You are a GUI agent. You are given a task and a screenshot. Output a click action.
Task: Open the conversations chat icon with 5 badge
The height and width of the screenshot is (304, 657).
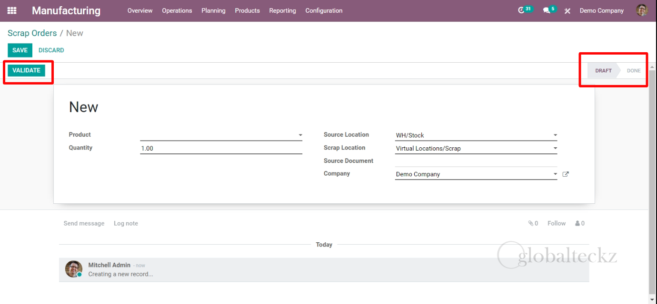click(x=549, y=10)
